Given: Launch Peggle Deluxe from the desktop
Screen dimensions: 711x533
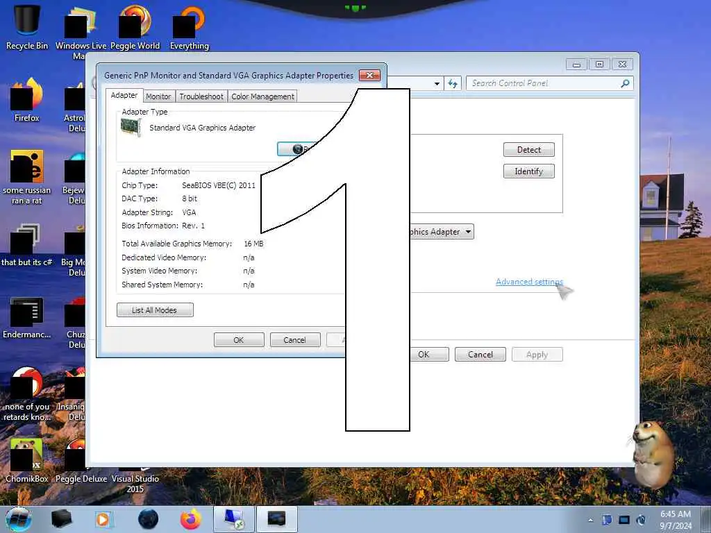Looking at the screenshot, I should point(81,461).
